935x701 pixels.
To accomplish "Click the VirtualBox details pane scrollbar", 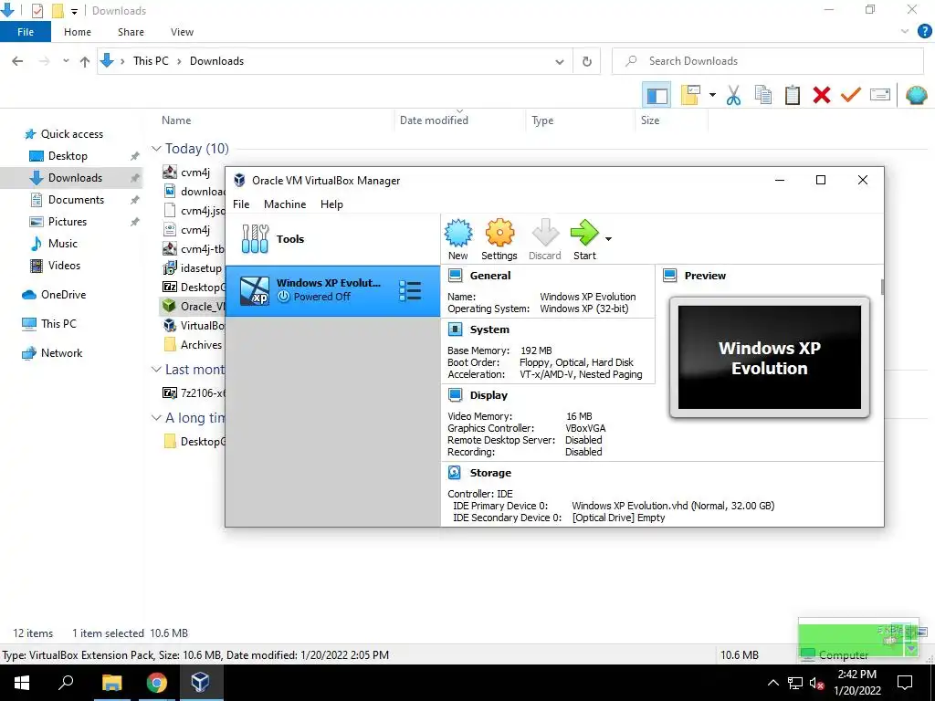I will point(882,287).
